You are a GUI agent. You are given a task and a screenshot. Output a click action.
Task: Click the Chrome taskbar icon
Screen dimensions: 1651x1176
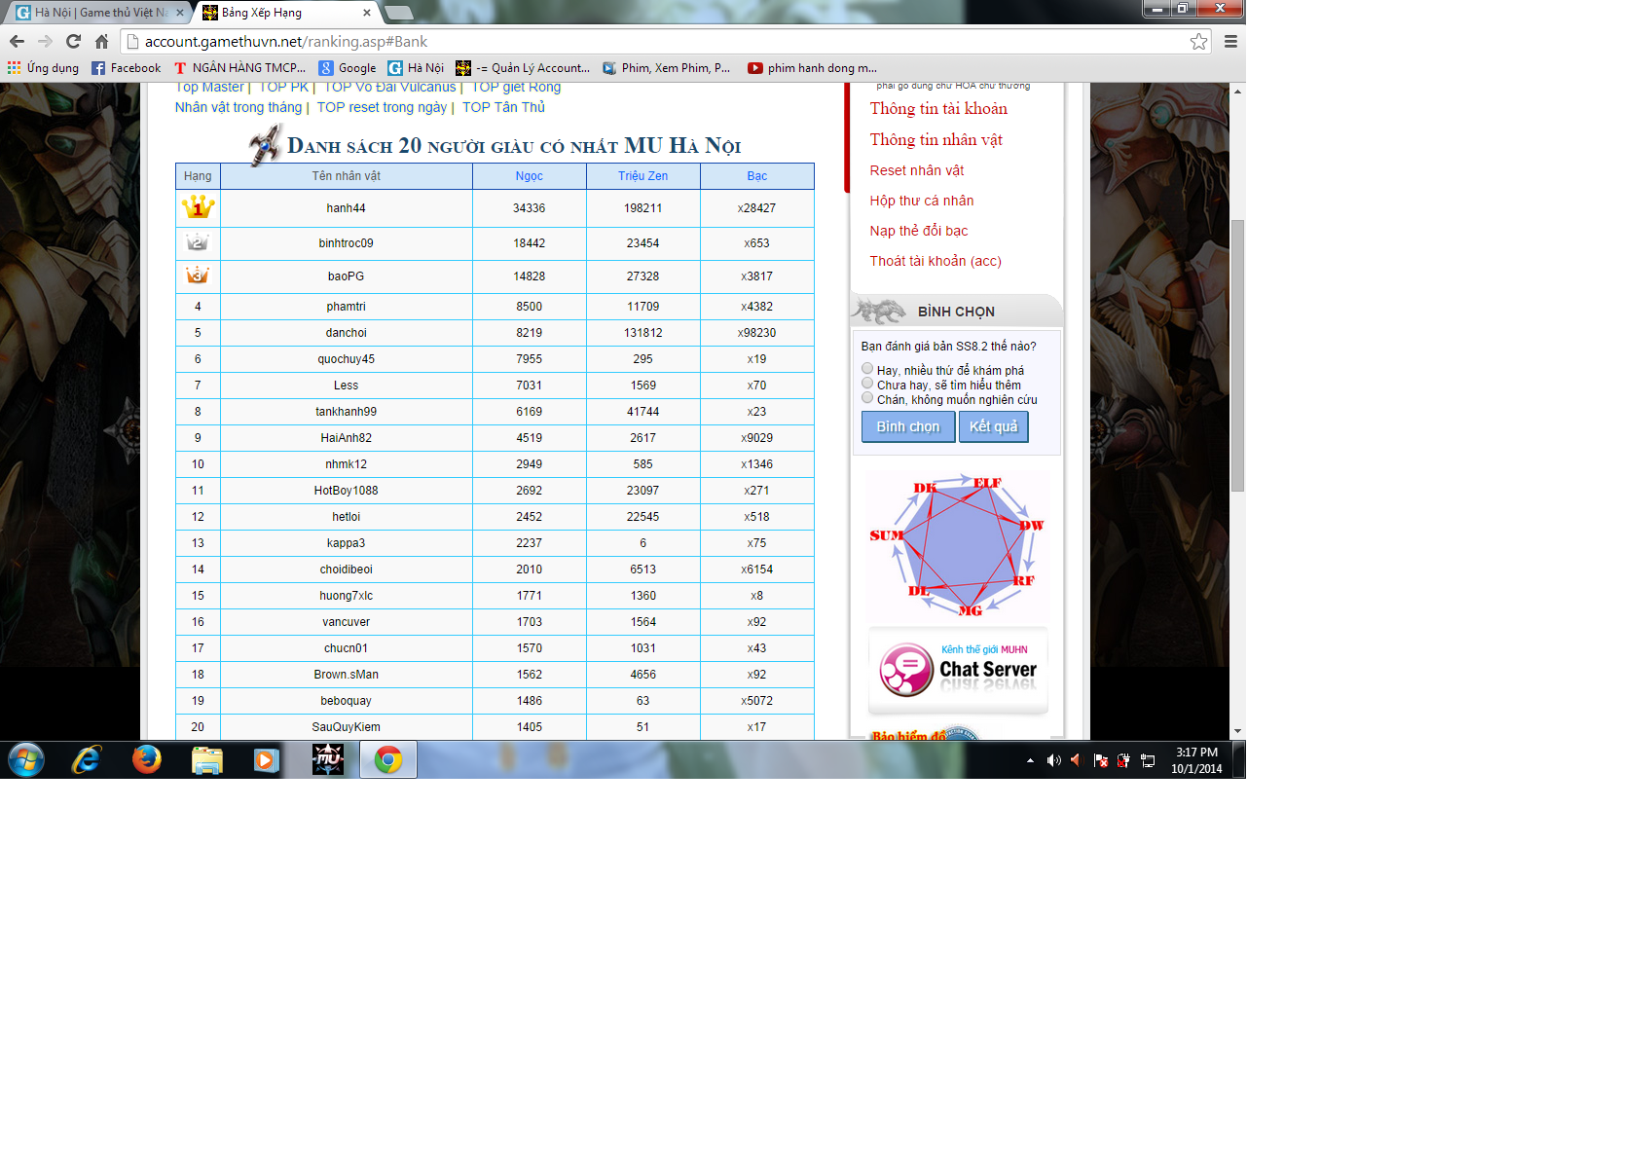pyautogui.click(x=388, y=759)
